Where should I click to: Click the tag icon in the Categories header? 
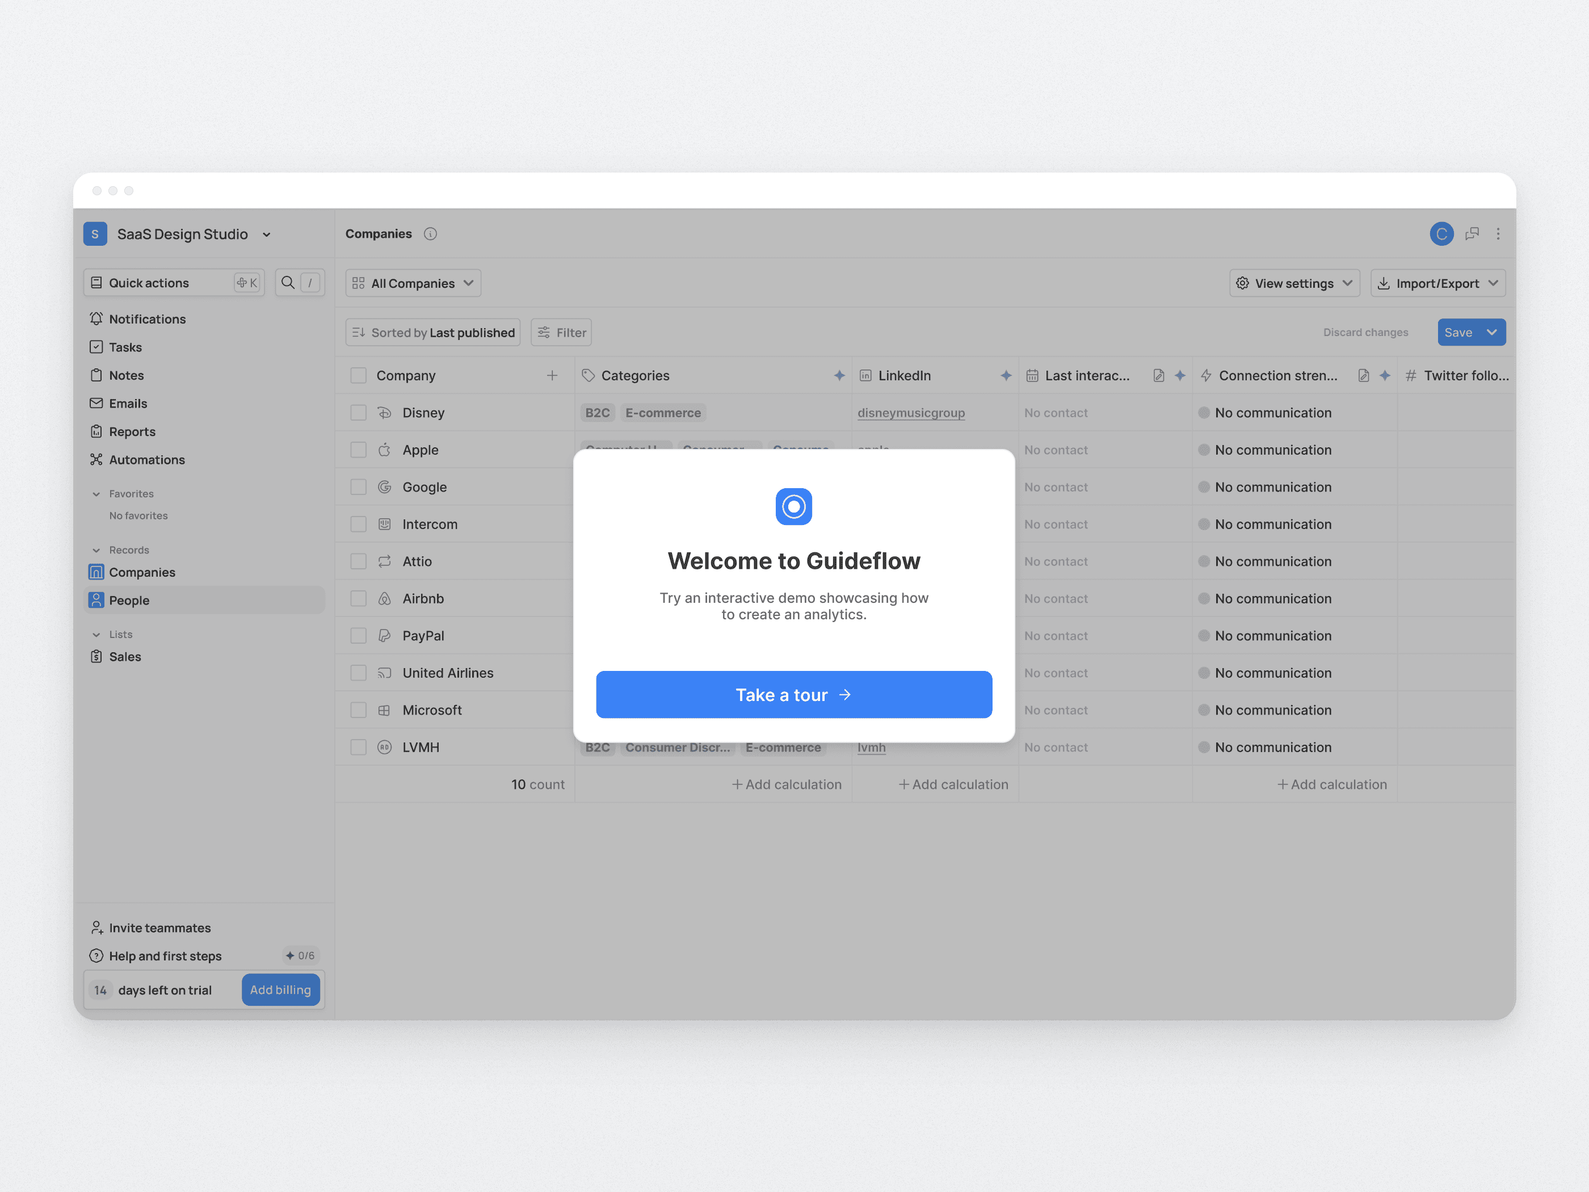click(x=588, y=376)
